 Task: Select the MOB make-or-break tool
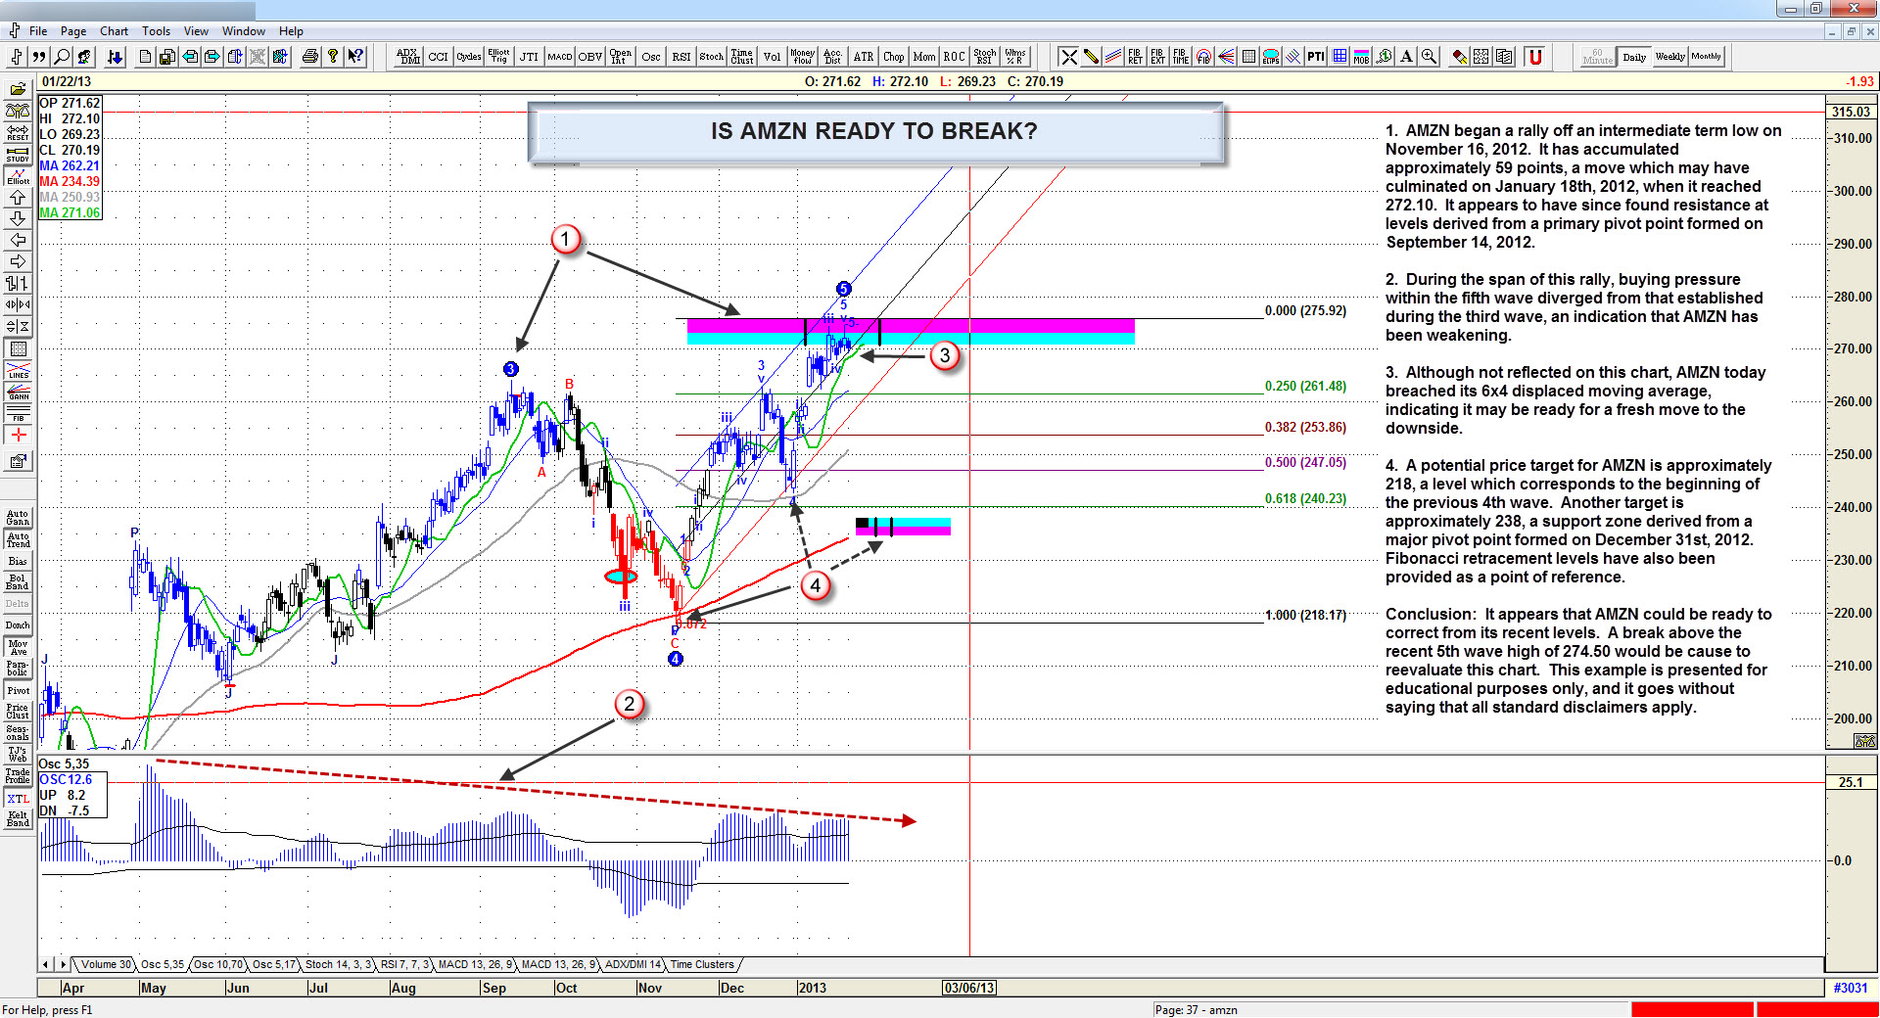click(1361, 57)
